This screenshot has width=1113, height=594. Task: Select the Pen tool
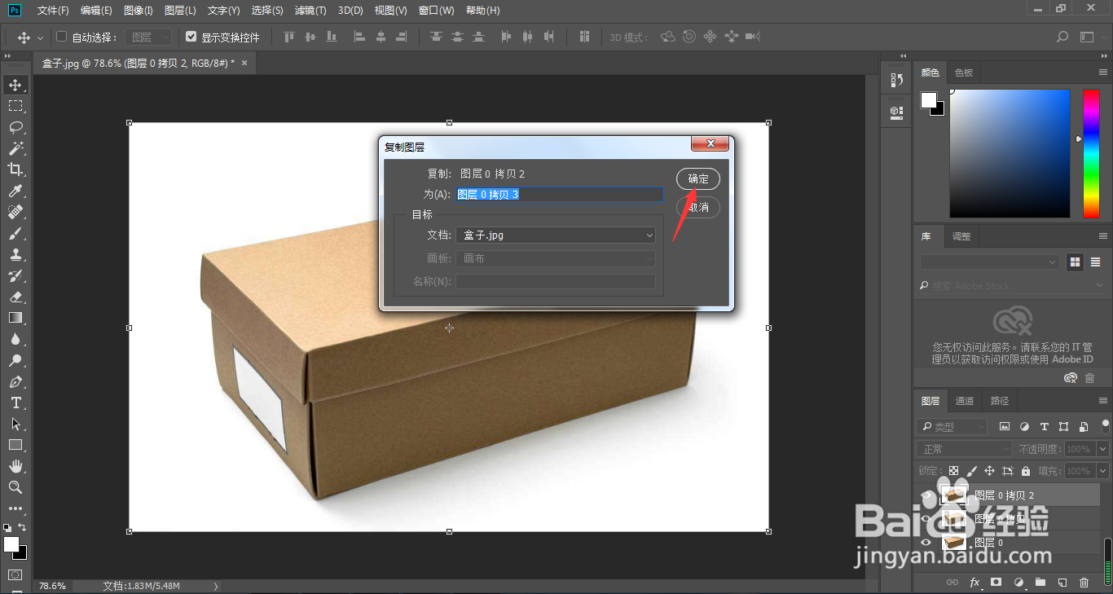pyautogui.click(x=15, y=381)
